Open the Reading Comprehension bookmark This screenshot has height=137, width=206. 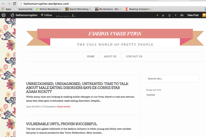[x=138, y=9]
